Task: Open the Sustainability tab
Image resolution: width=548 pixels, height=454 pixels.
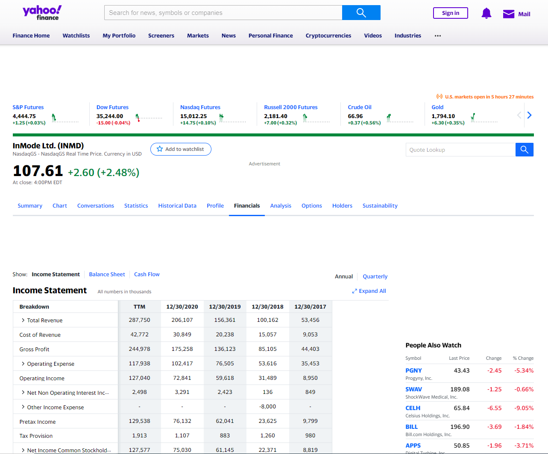Action: tap(380, 206)
